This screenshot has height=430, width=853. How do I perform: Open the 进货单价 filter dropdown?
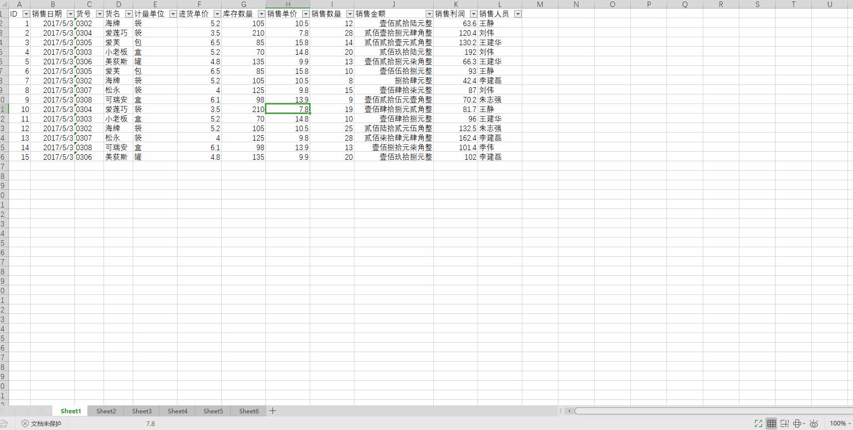click(217, 14)
